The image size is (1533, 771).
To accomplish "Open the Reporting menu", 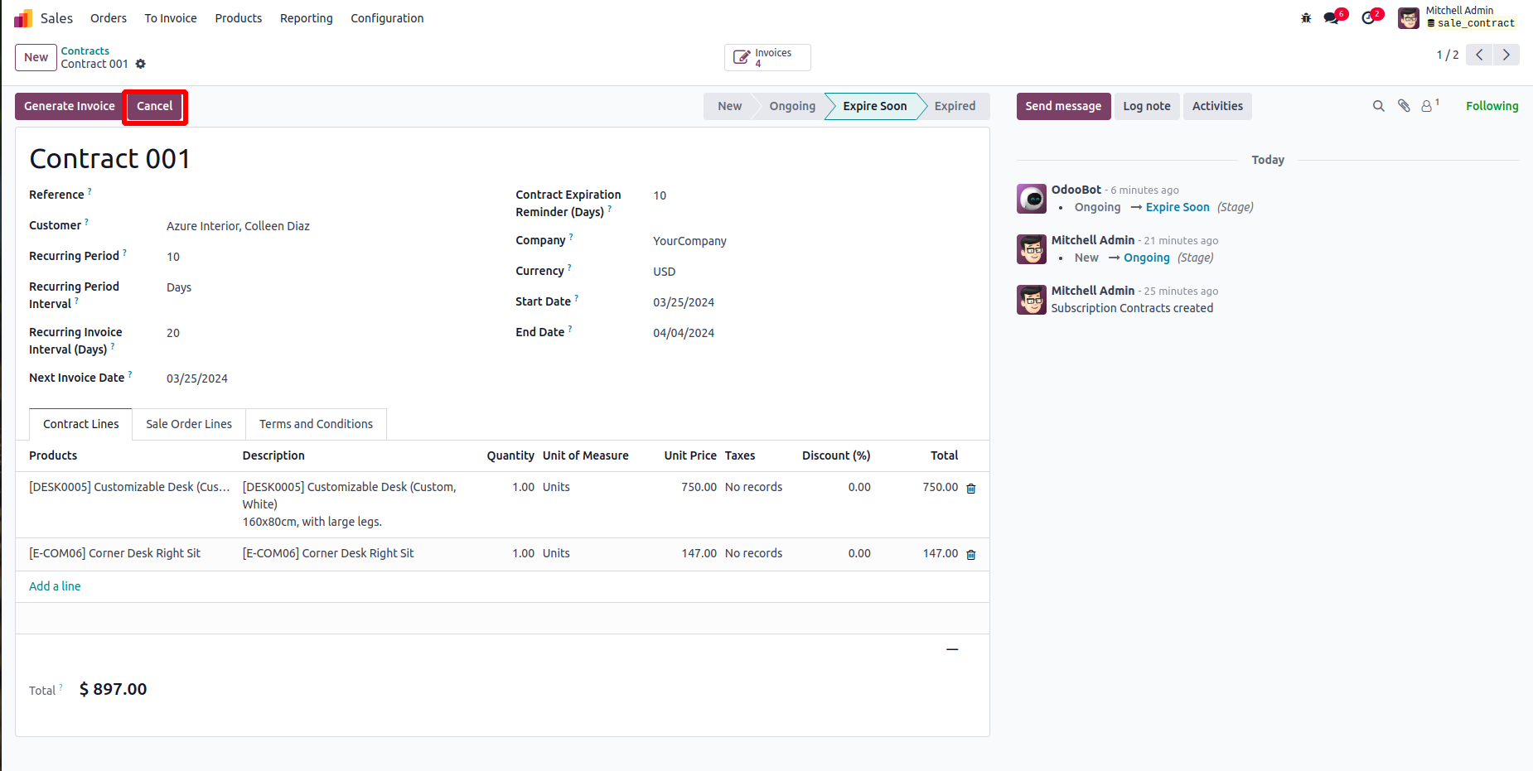I will click(306, 18).
